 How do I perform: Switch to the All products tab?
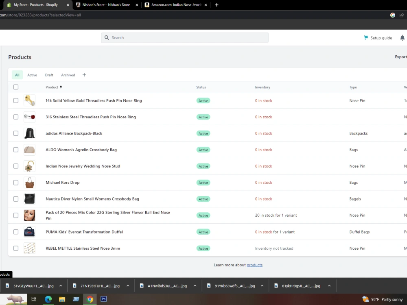[17, 75]
